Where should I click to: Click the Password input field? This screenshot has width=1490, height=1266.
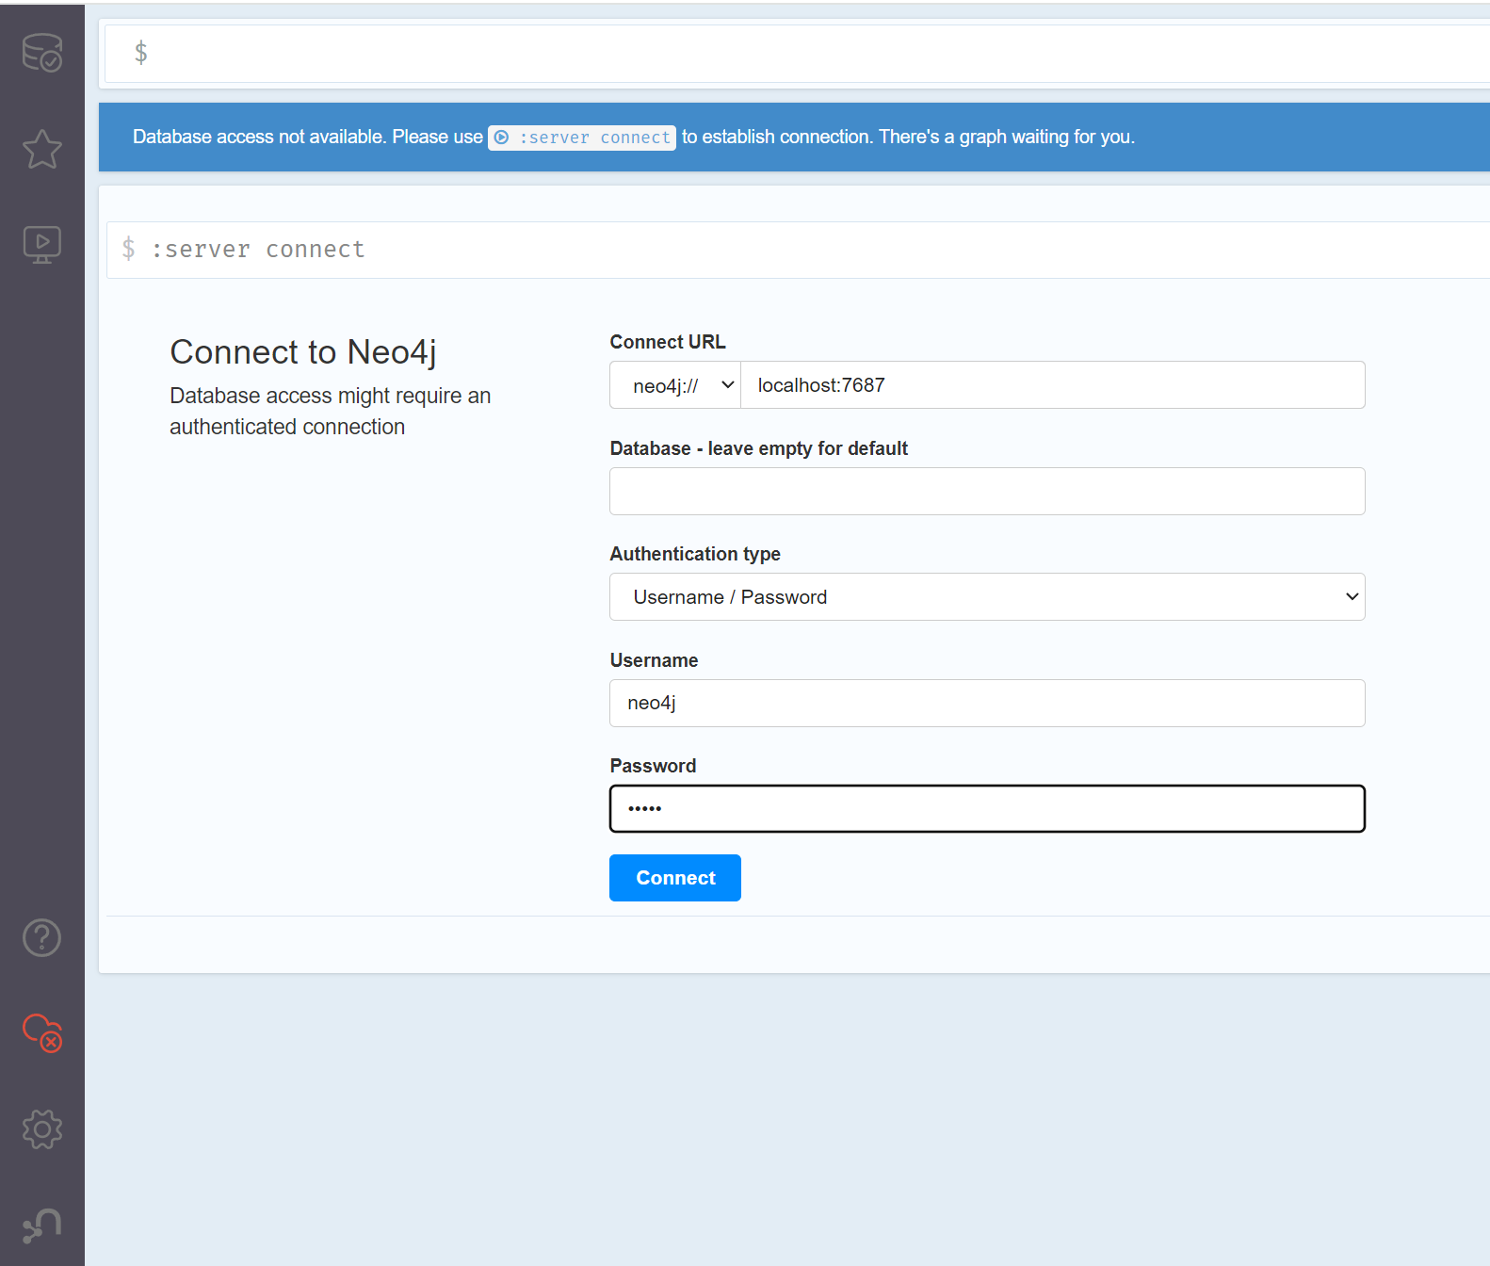[x=987, y=809]
